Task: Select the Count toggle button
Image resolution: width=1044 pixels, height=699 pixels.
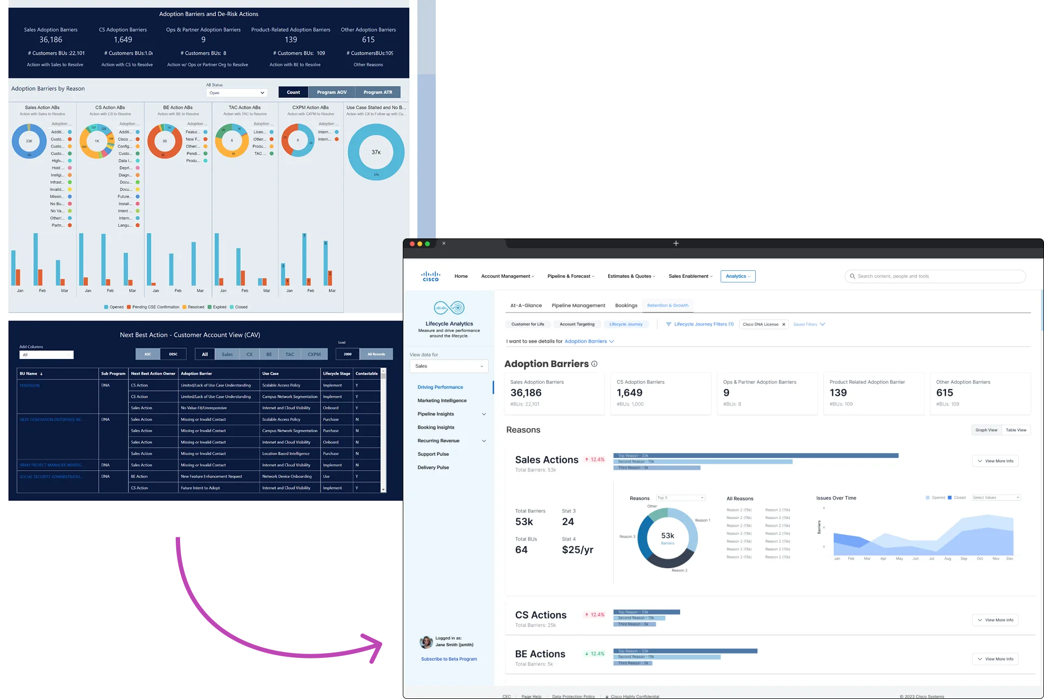Action: 293,92
